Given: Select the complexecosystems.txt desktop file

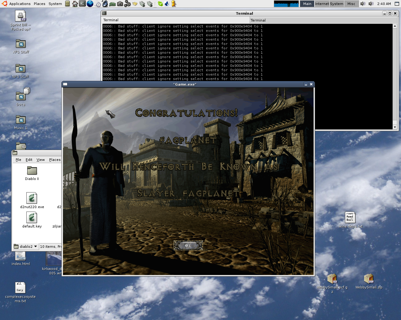Looking at the screenshot, I should coord(20,292).
